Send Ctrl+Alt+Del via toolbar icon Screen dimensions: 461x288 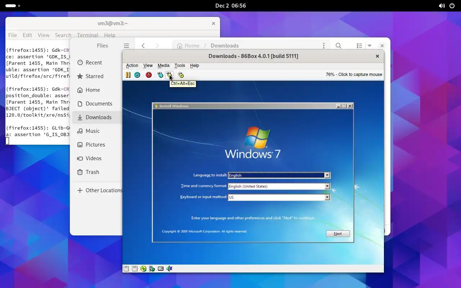[x=160, y=75]
